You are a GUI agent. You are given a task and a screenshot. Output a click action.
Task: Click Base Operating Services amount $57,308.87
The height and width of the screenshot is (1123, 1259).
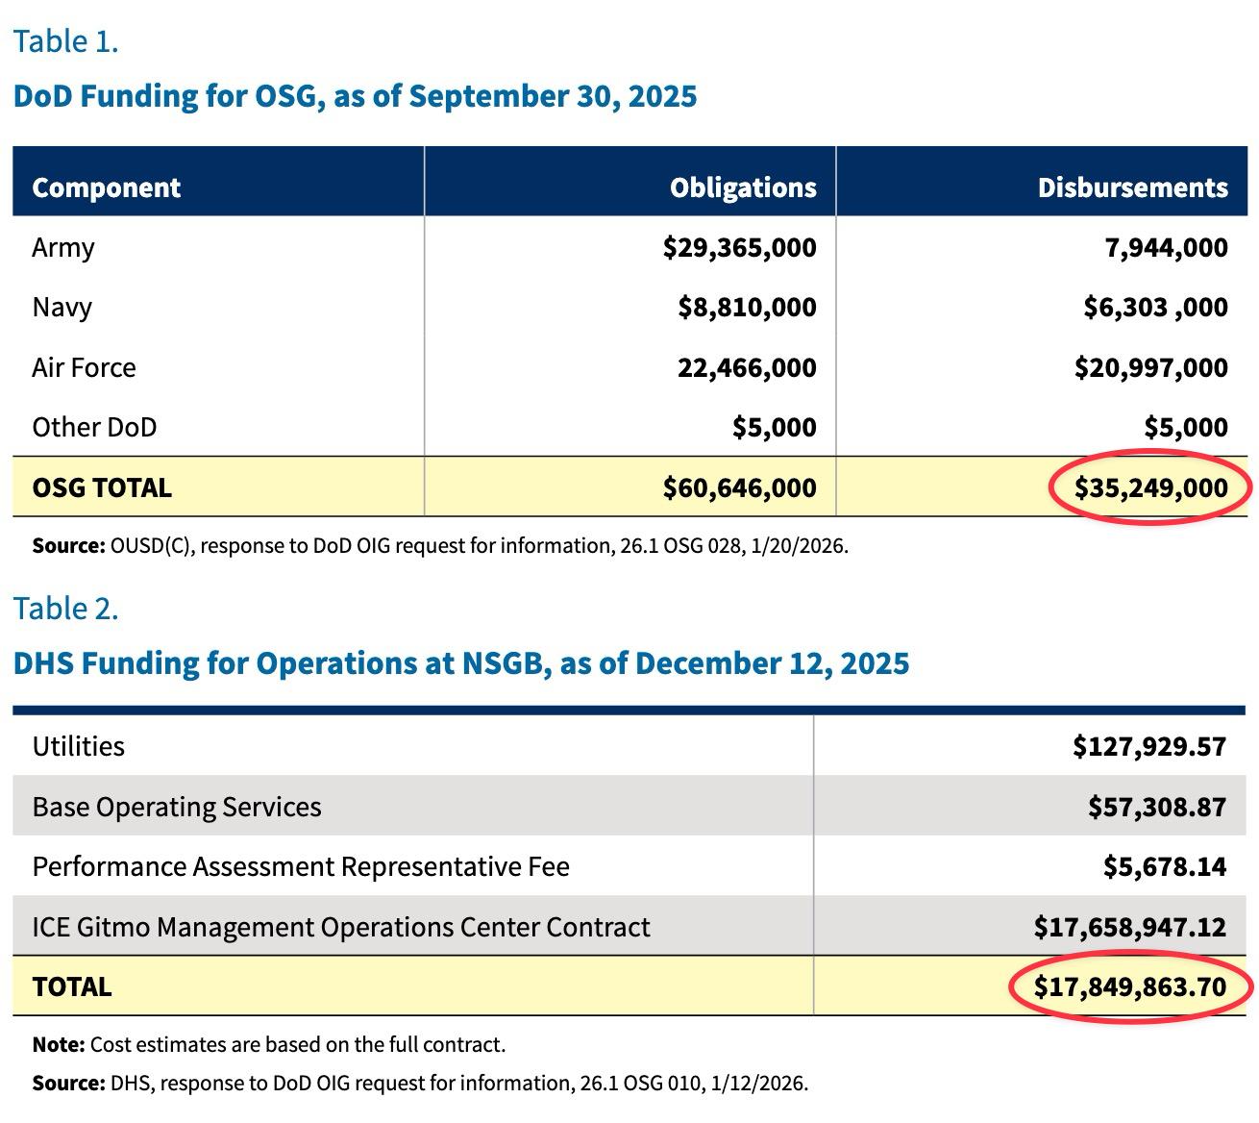[1157, 807]
